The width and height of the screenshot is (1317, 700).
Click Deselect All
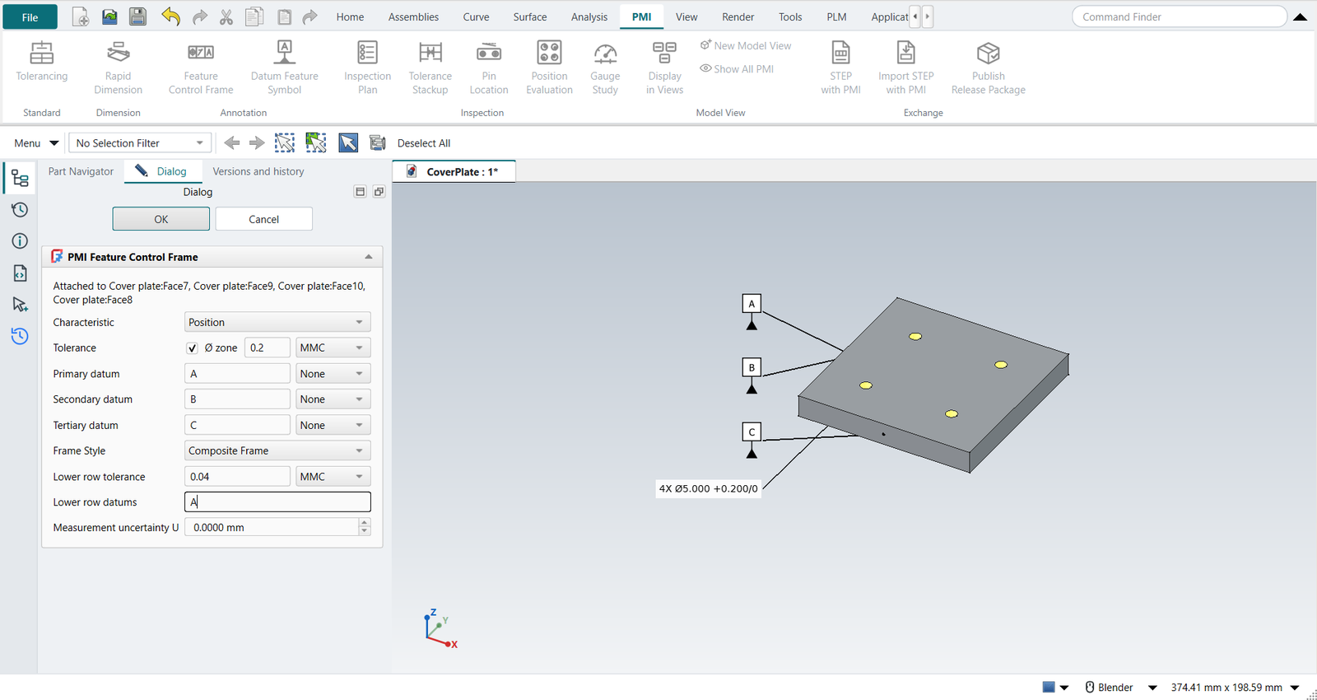click(424, 143)
